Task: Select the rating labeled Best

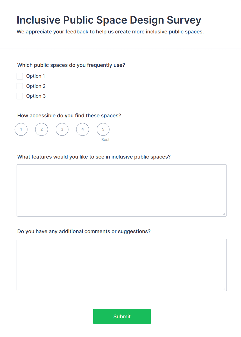Action: tap(103, 129)
